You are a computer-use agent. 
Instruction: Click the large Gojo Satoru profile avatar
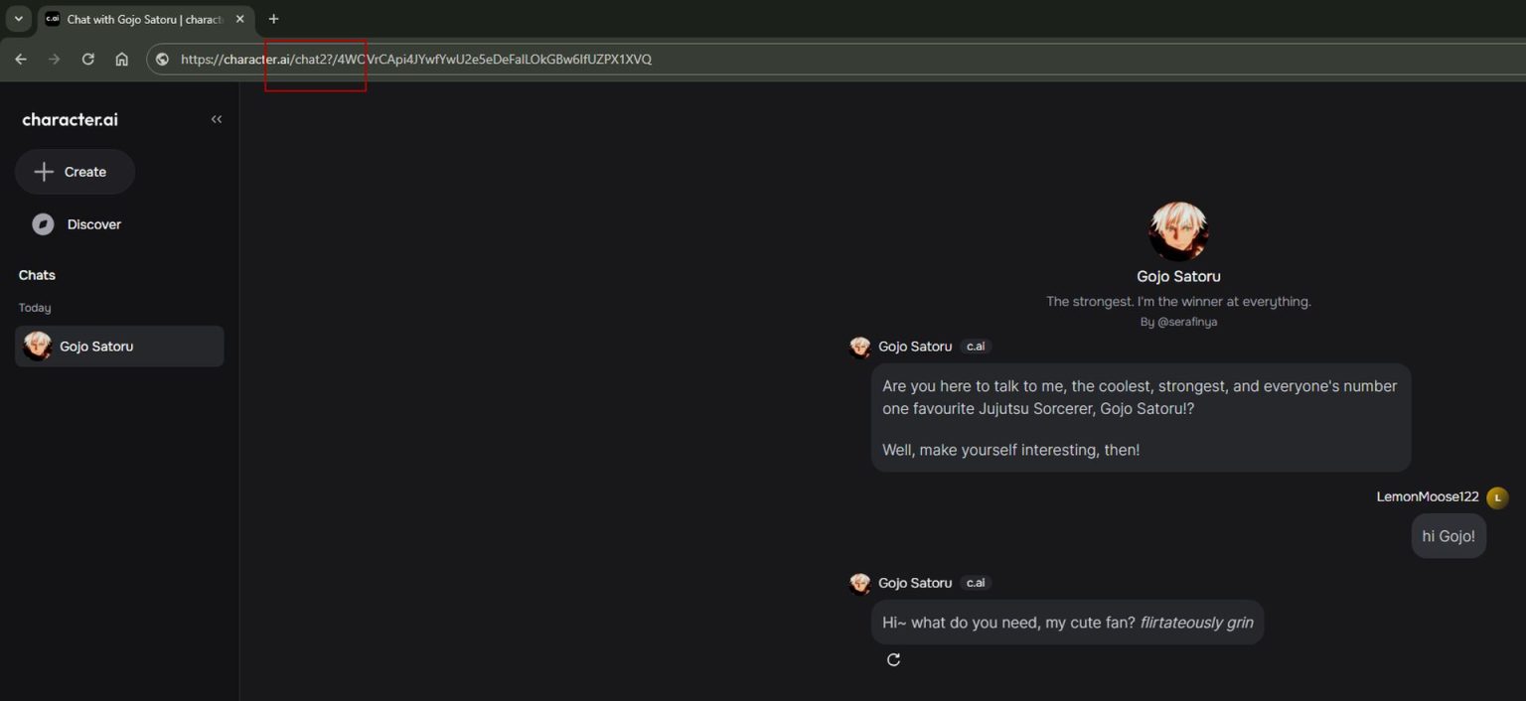[1178, 231]
